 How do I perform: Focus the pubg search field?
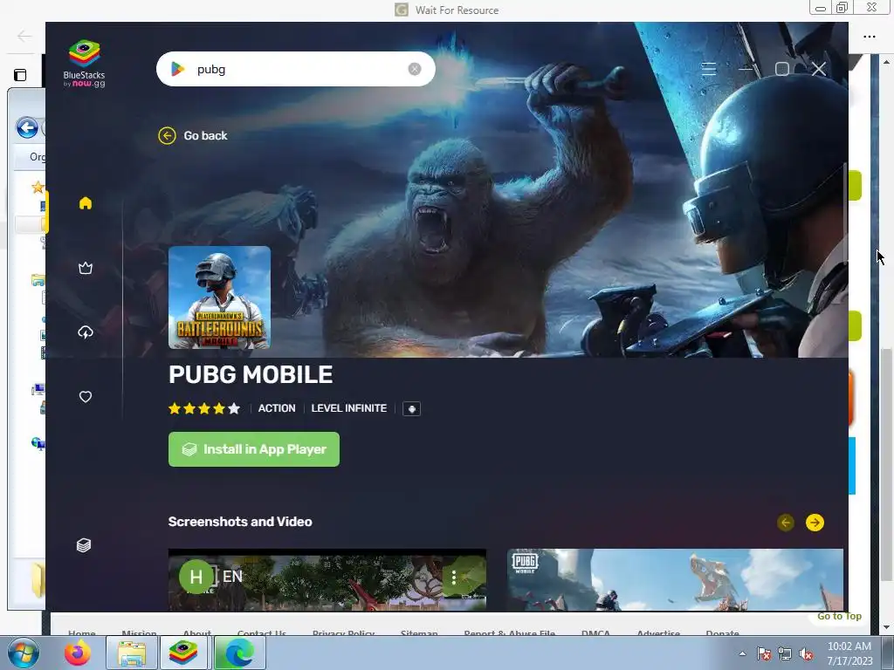[x=296, y=69]
